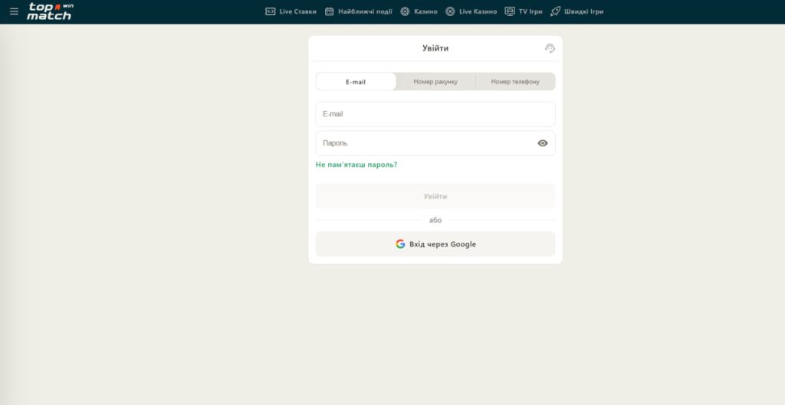Open the Казино menu item
Image resolution: width=785 pixels, height=405 pixels.
click(425, 11)
